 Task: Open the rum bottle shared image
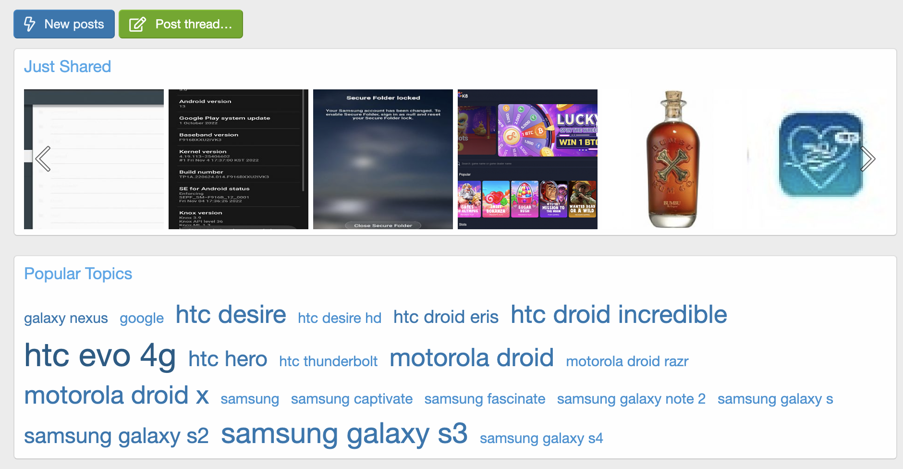pos(672,159)
